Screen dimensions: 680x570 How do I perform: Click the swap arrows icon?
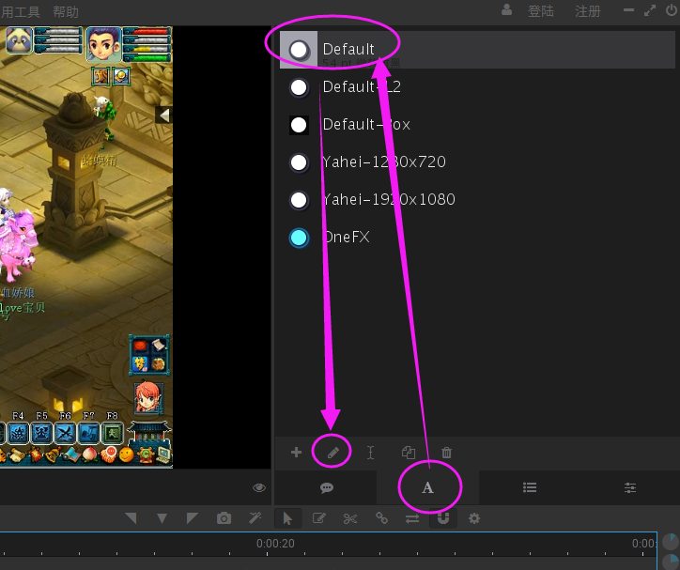[412, 518]
